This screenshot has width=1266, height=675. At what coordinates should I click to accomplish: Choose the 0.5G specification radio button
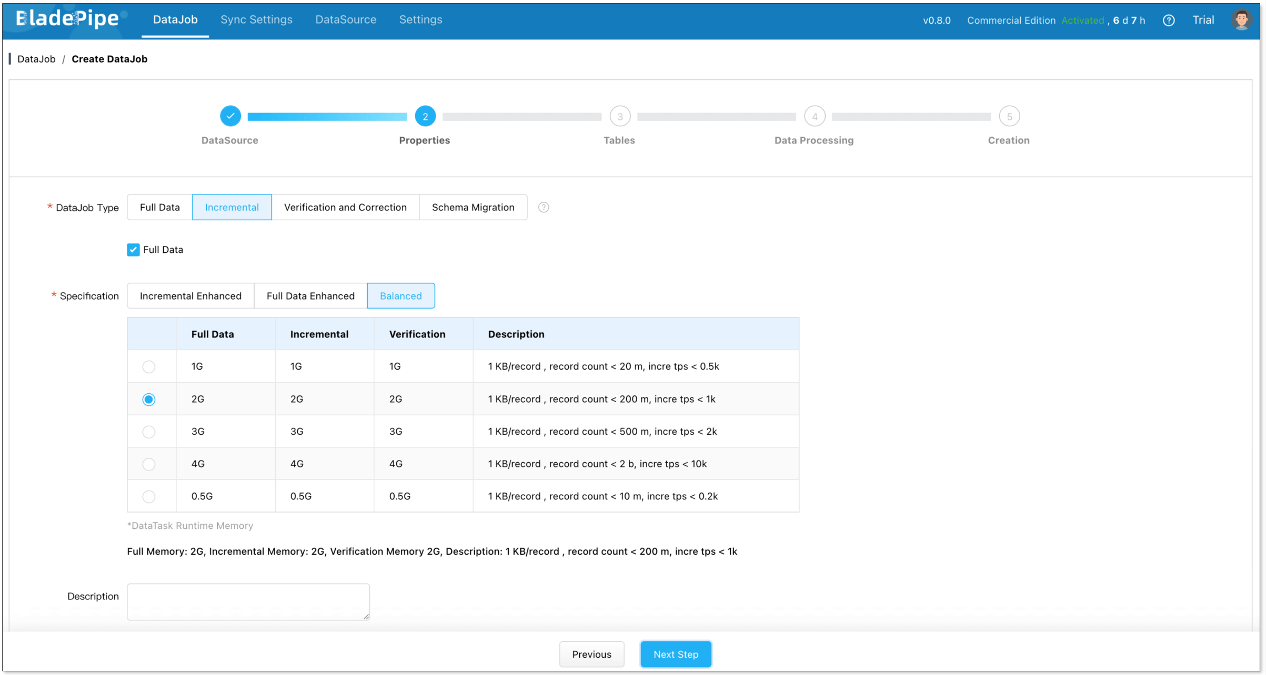(149, 496)
